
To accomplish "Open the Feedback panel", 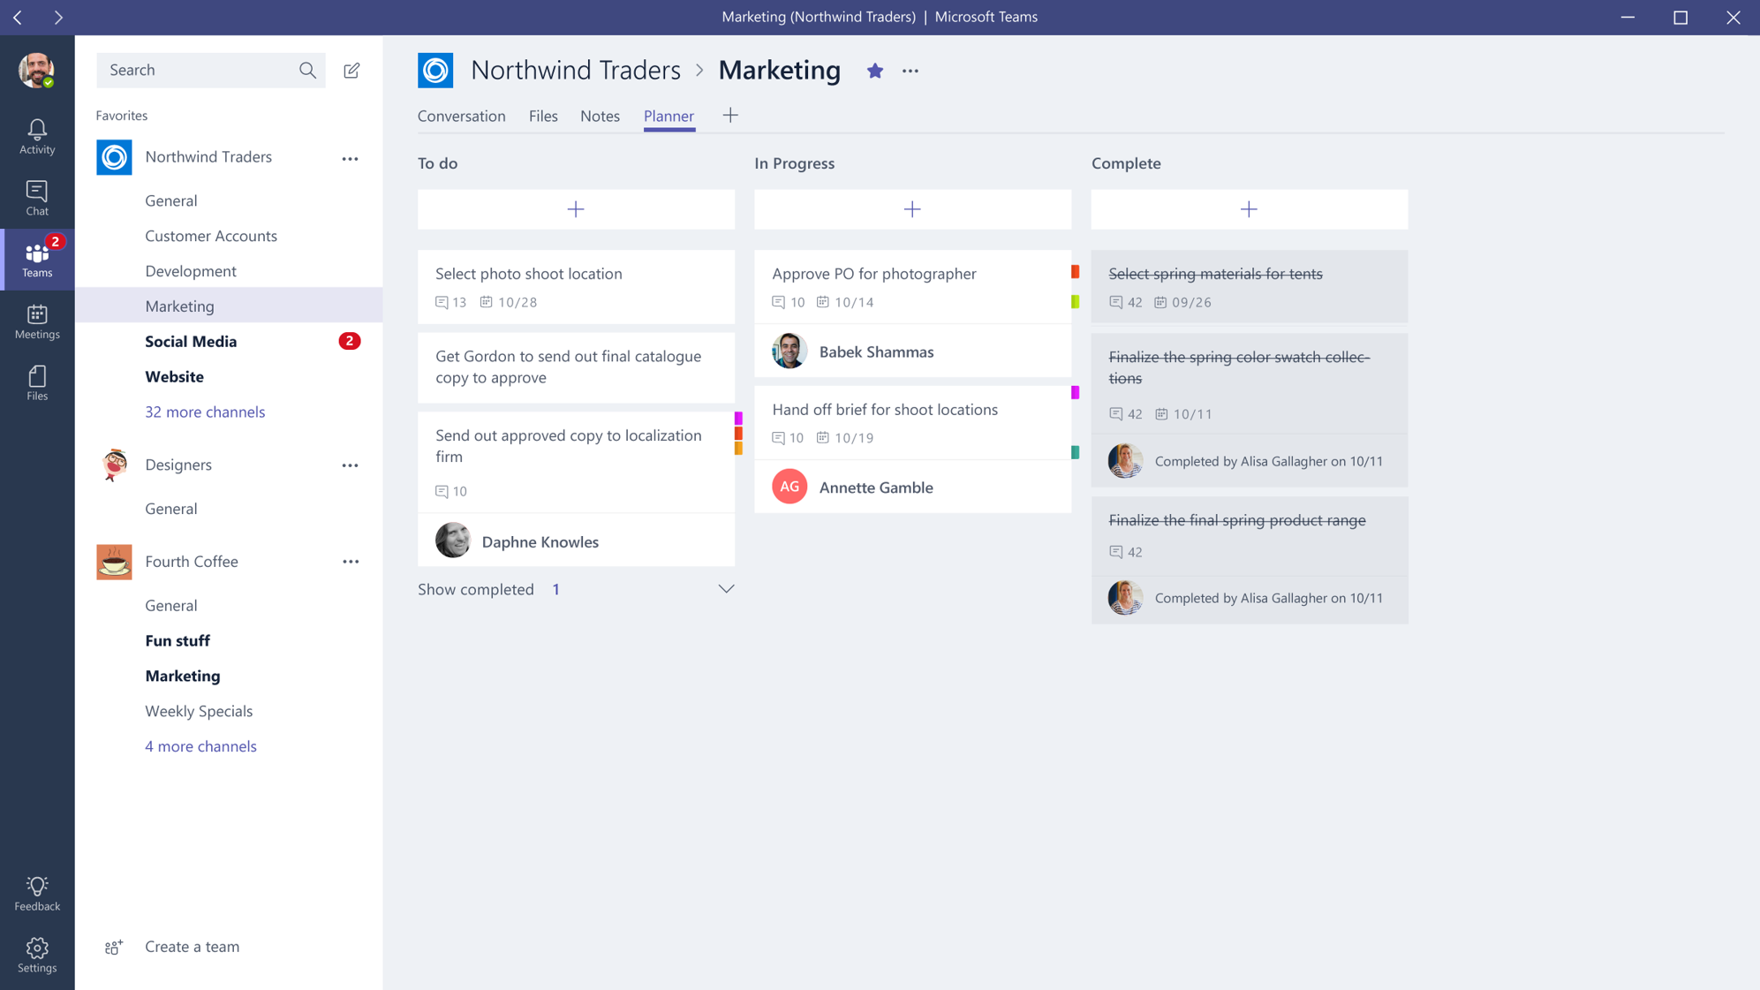I will (x=36, y=890).
